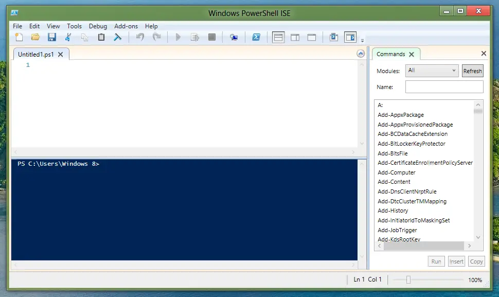The height and width of the screenshot is (297, 499).
Task: Select Add-AppxProvisionedPackage command
Action: (415, 125)
